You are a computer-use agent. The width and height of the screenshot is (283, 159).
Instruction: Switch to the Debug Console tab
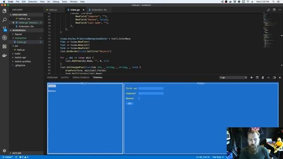pyautogui.click(x=81, y=78)
